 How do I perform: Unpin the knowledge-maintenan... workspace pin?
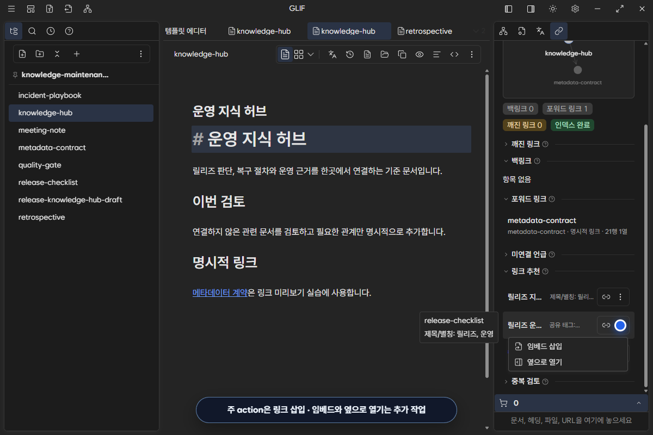15,75
